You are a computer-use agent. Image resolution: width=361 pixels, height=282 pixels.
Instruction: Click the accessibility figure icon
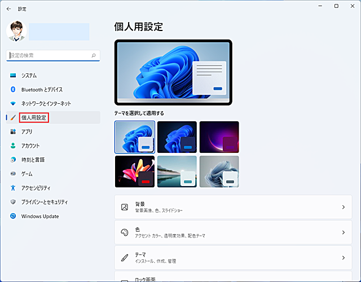[x=13, y=188]
